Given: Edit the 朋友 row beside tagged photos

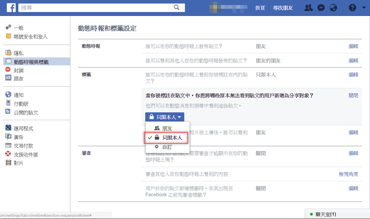Looking at the screenshot, I should click(353, 133).
